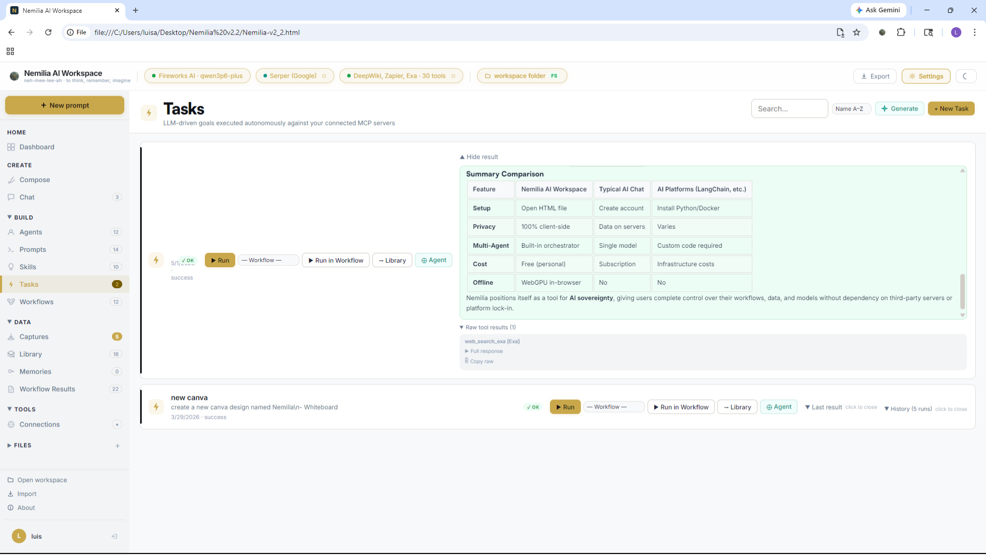
Task: Run the first task with its Run button
Action: tap(220, 261)
